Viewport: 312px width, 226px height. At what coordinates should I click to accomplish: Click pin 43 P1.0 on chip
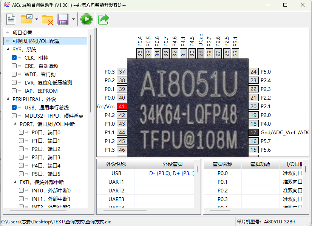pos(122,124)
